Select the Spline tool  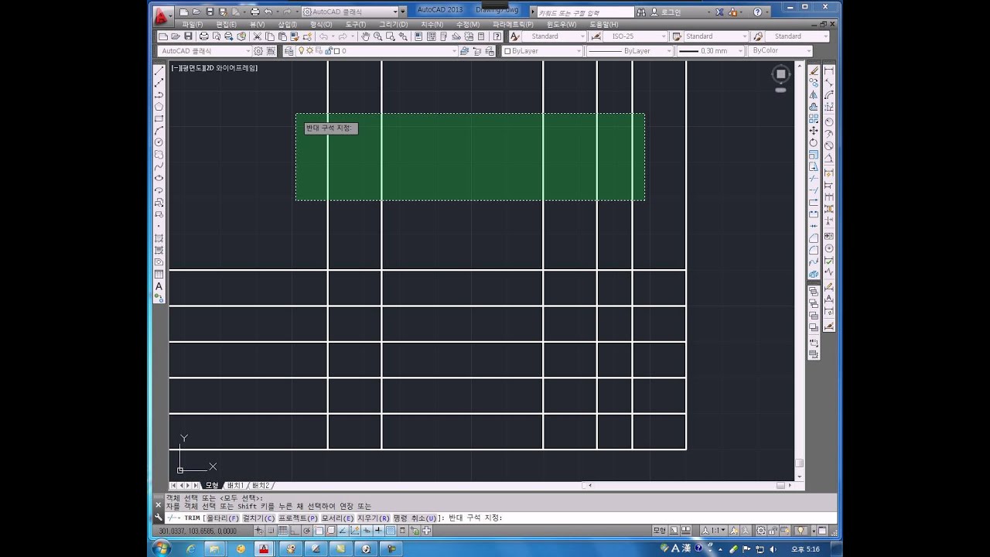(x=159, y=166)
